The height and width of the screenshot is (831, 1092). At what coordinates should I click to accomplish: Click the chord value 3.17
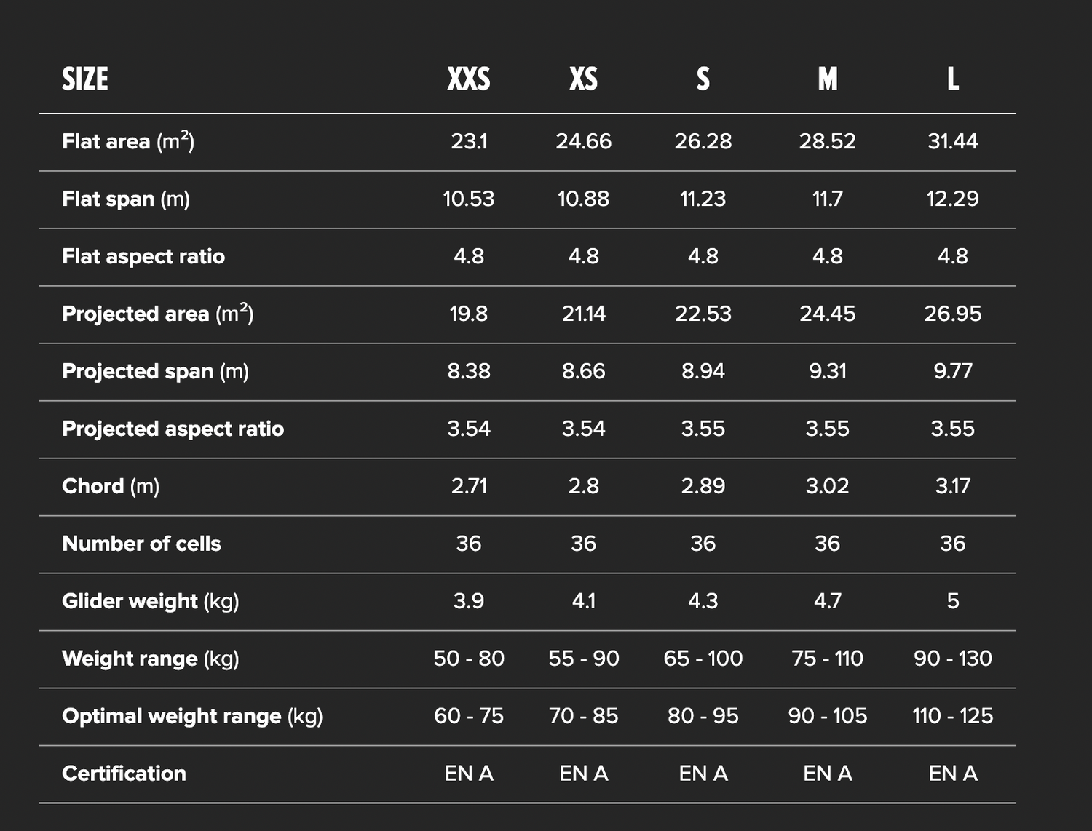(952, 486)
